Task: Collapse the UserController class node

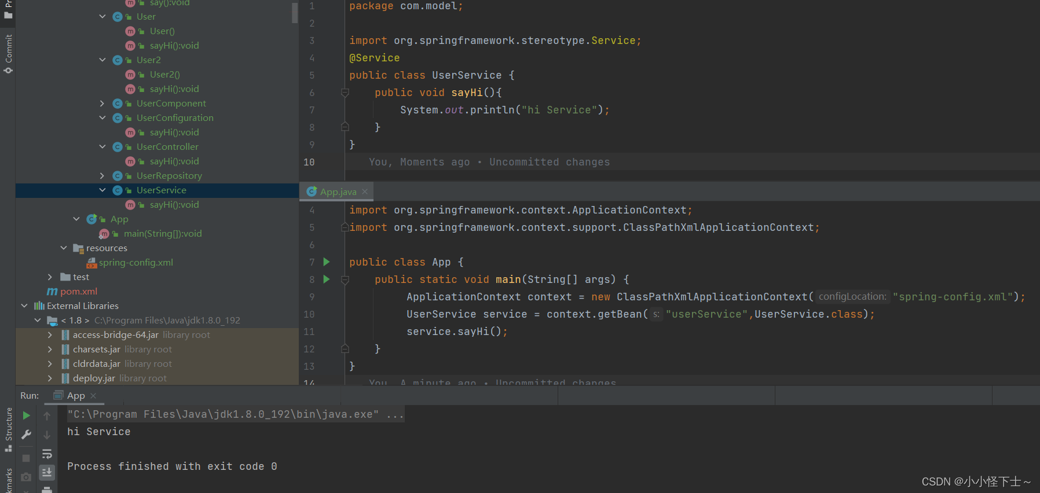Action: tap(102, 147)
